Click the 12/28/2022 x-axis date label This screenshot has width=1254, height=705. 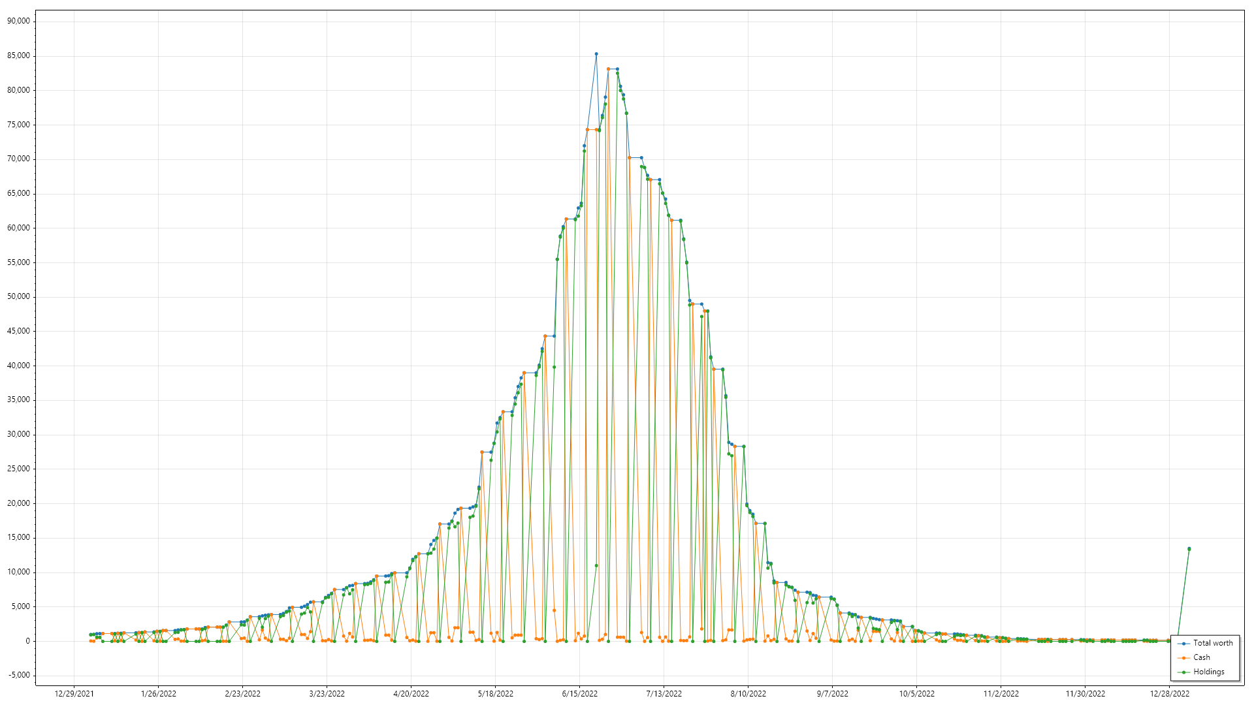1169,694
